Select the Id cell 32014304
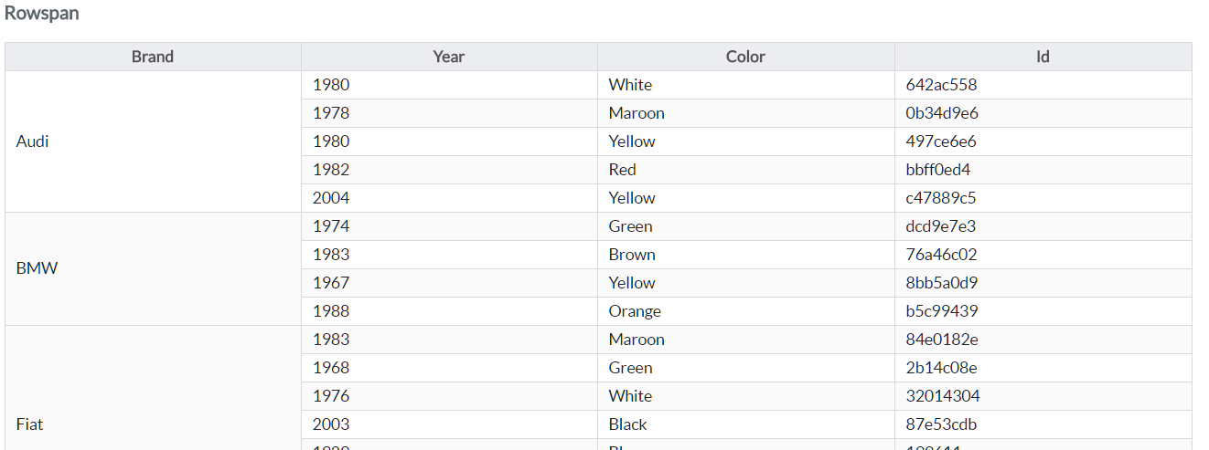This screenshot has height=450, width=1209. pos(1043,396)
